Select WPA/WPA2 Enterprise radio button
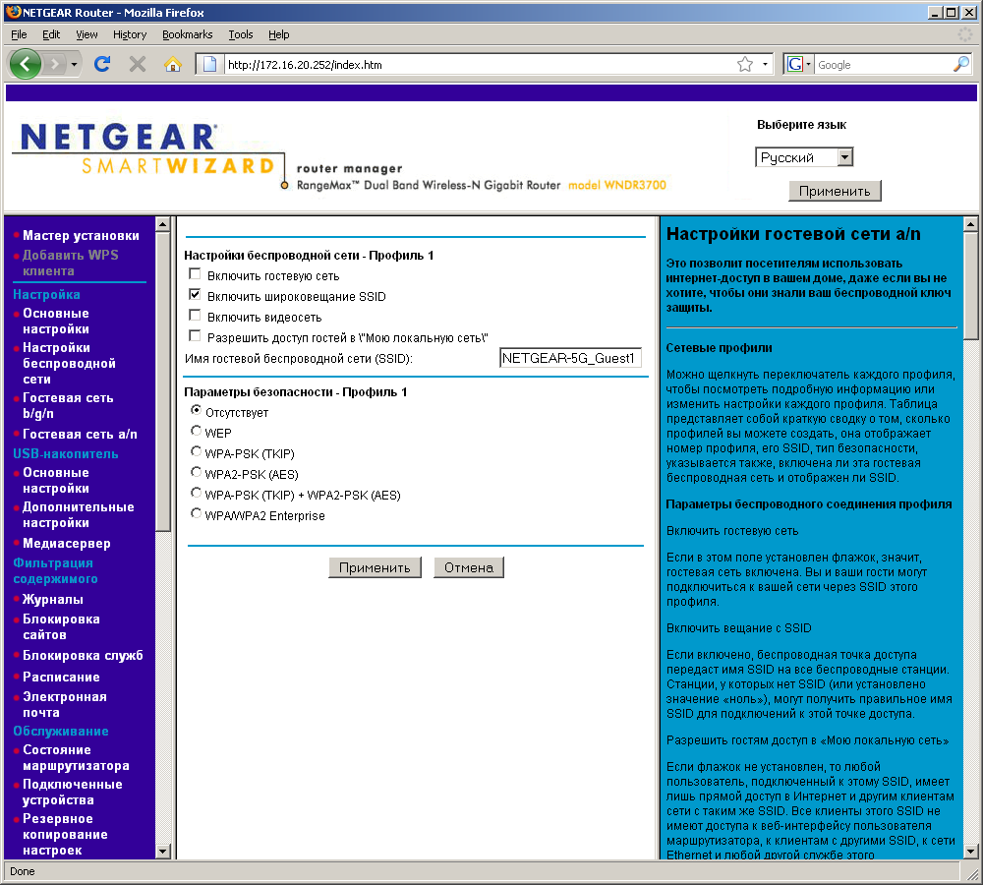Image resolution: width=983 pixels, height=885 pixels. click(197, 513)
